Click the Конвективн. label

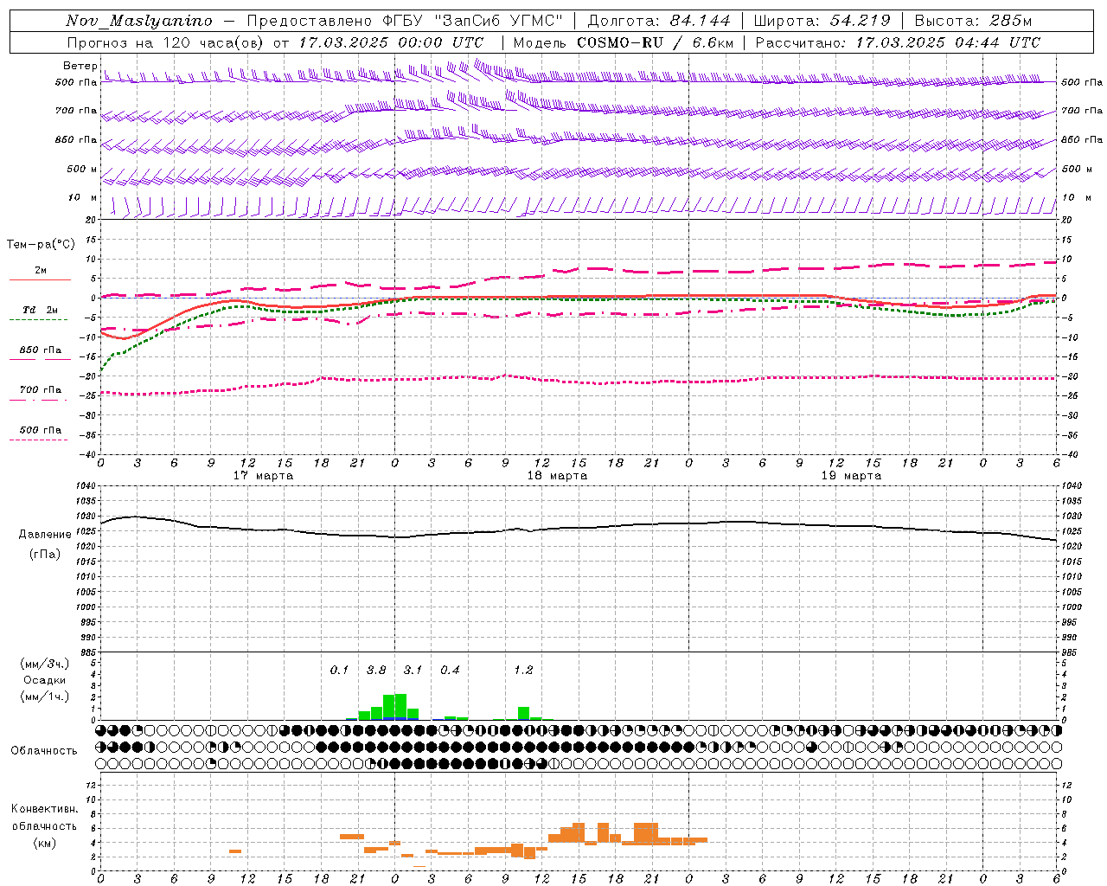pos(45,809)
